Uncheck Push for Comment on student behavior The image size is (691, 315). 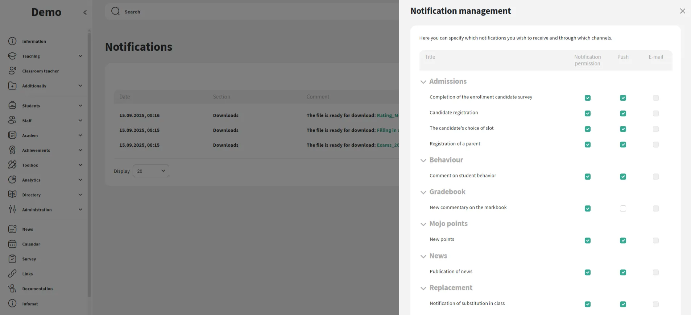(623, 177)
